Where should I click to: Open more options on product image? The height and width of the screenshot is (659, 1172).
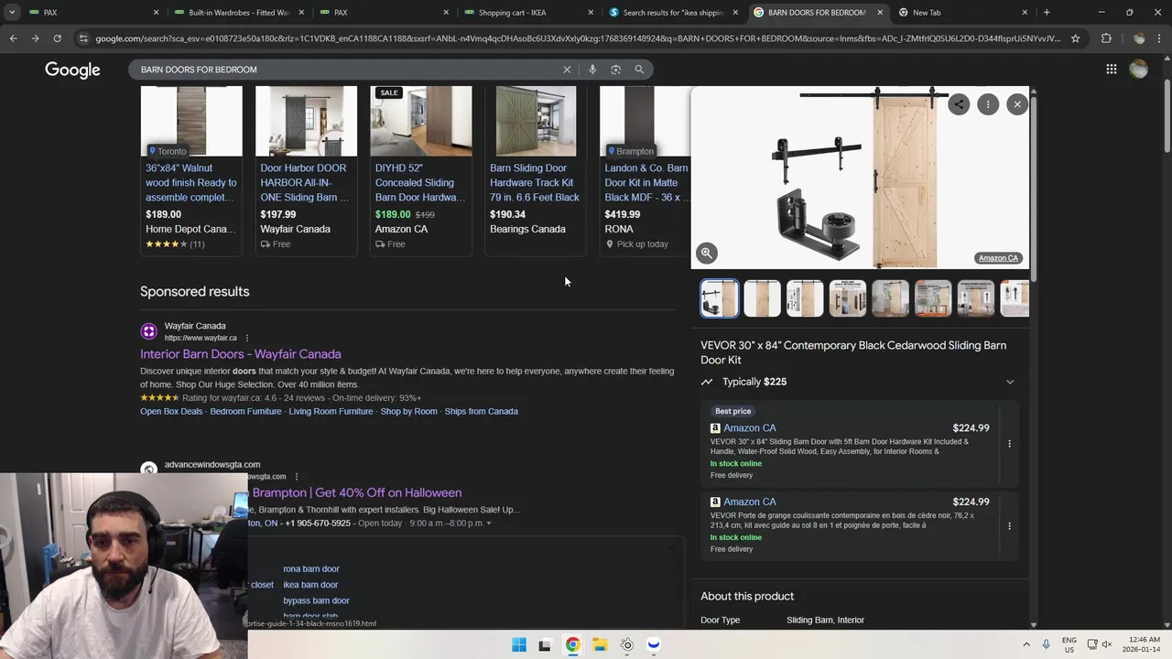tap(988, 104)
